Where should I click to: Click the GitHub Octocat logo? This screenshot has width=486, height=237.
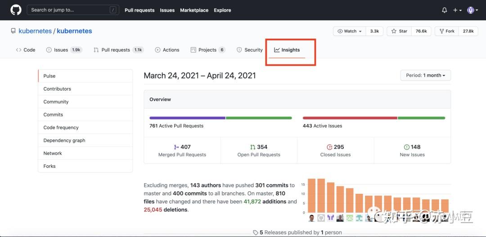point(16,10)
